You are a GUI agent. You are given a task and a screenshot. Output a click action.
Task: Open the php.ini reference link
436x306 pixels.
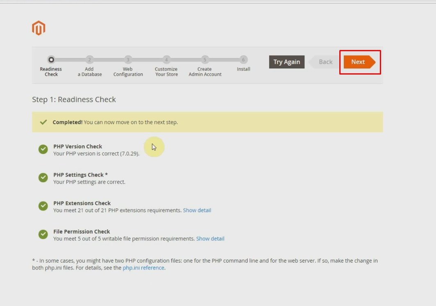pos(143,267)
